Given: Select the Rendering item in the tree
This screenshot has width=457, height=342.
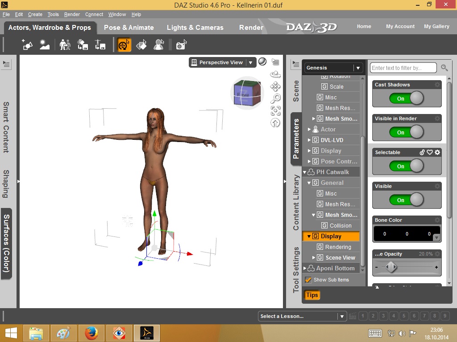Looking at the screenshot, I should tap(338, 247).
